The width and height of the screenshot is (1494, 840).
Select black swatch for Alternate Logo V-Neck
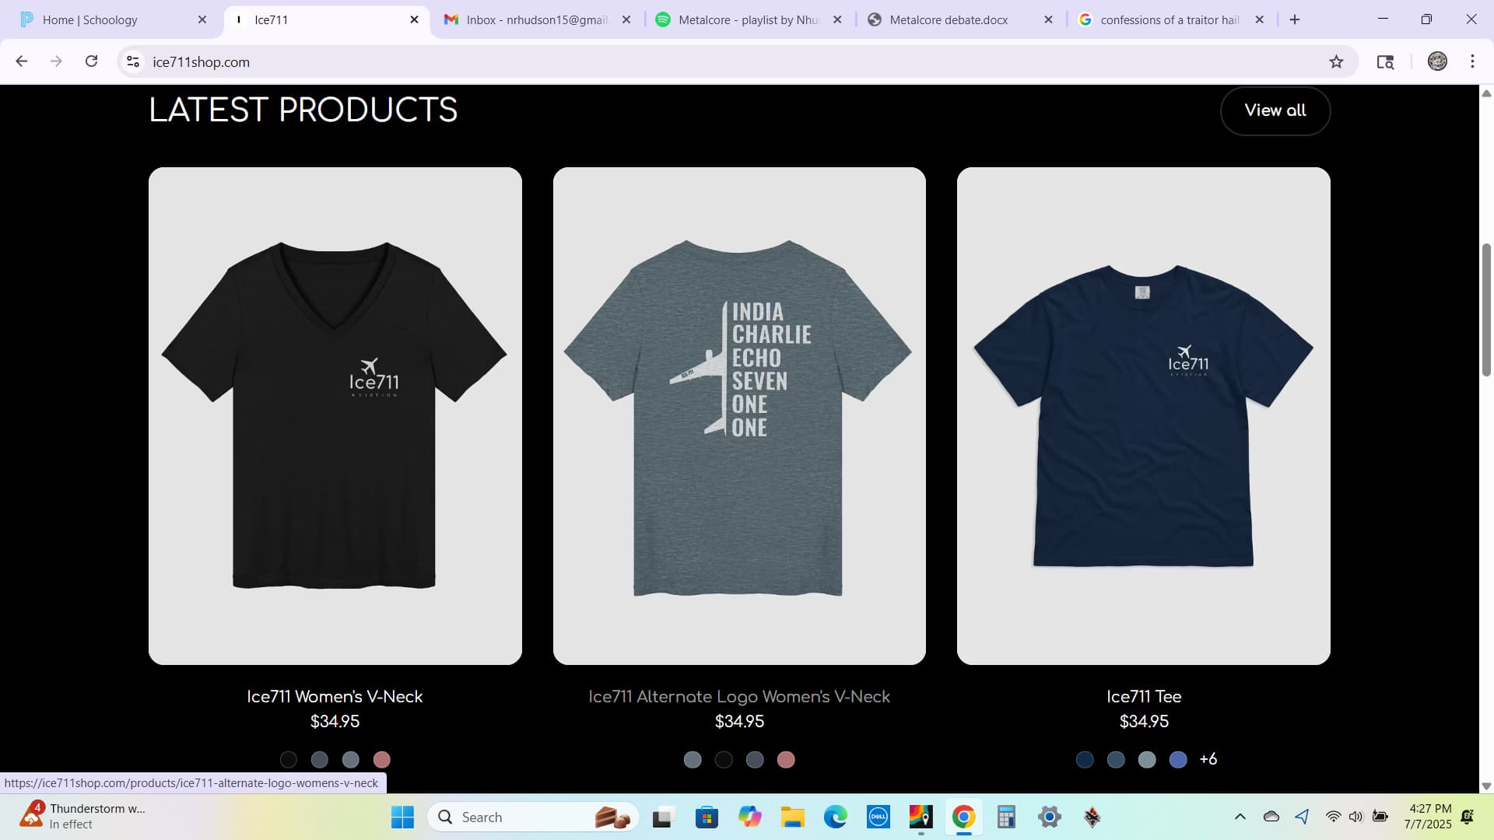[724, 760]
